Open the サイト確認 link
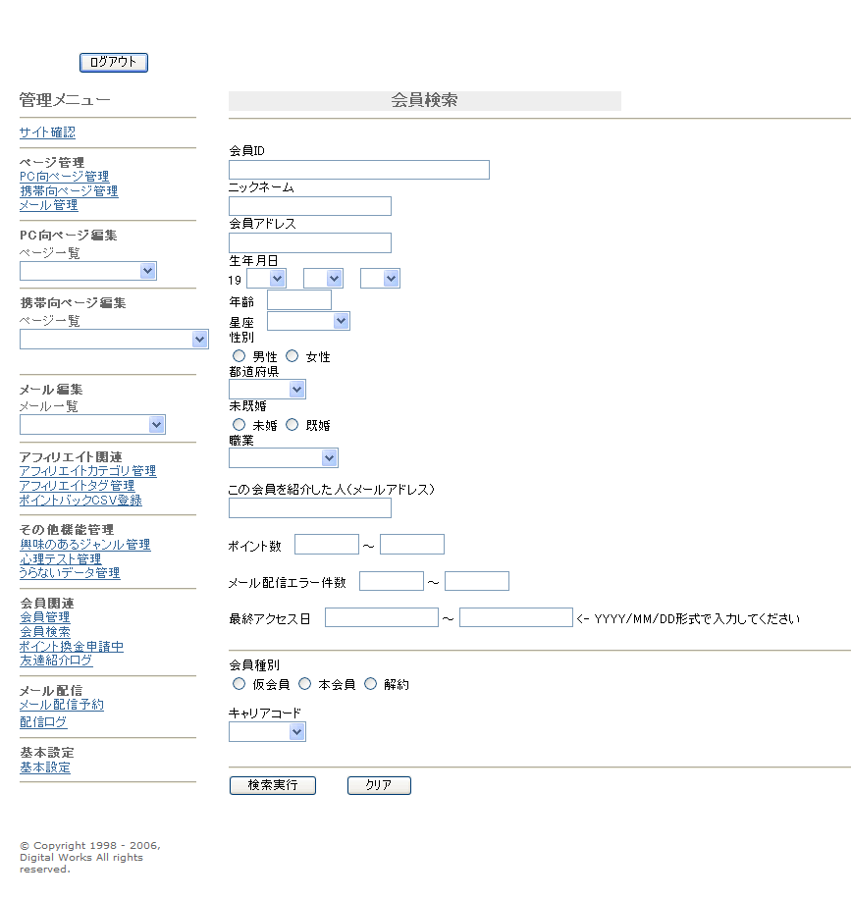Screen dimensions: 851x899 [47, 132]
